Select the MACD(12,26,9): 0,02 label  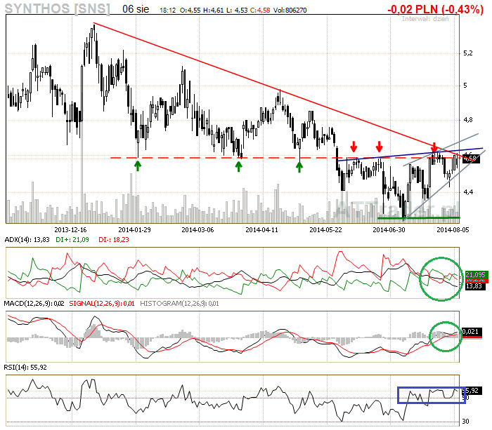[34, 304]
